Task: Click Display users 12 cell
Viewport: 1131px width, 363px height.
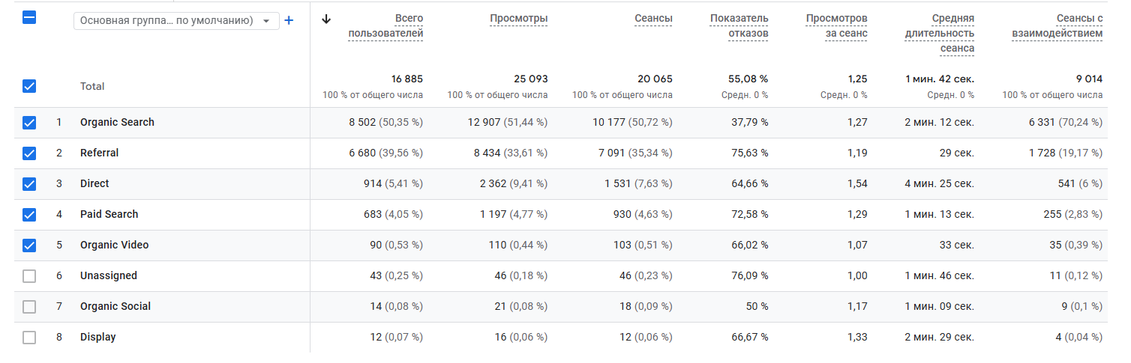Action: coord(396,337)
